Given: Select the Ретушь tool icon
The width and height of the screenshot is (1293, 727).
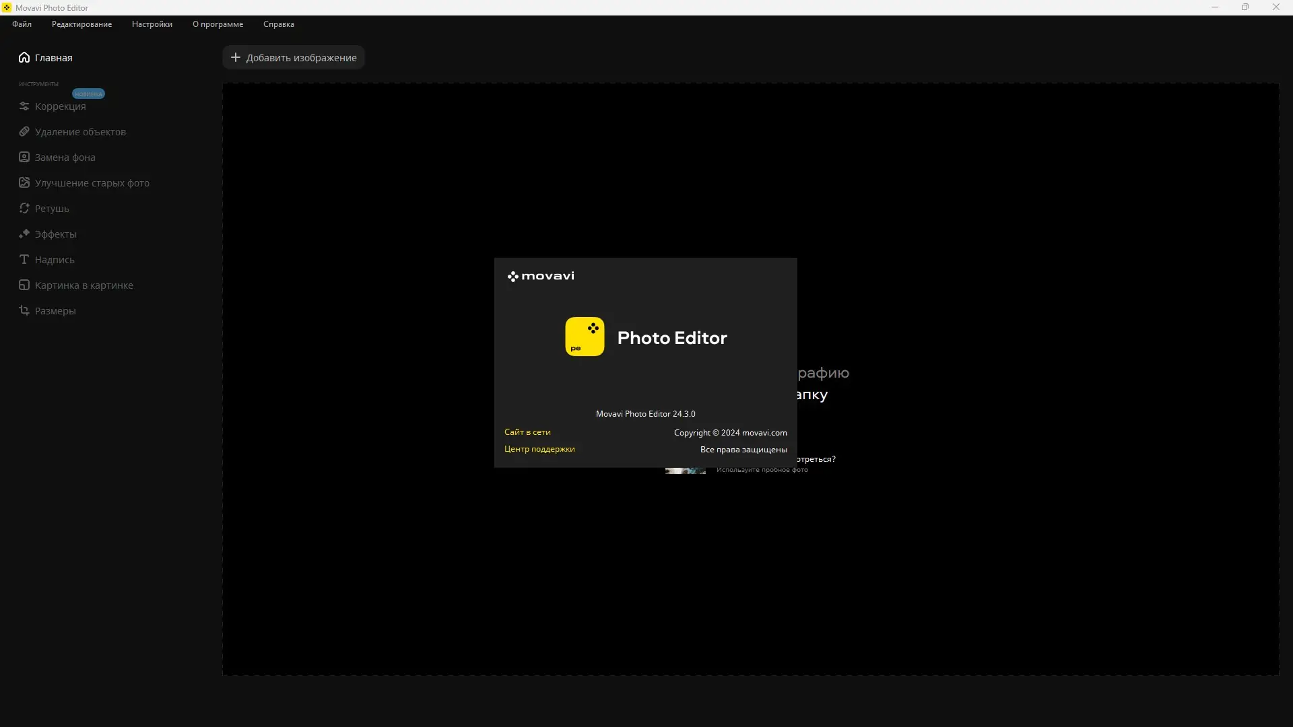Looking at the screenshot, I should point(24,208).
